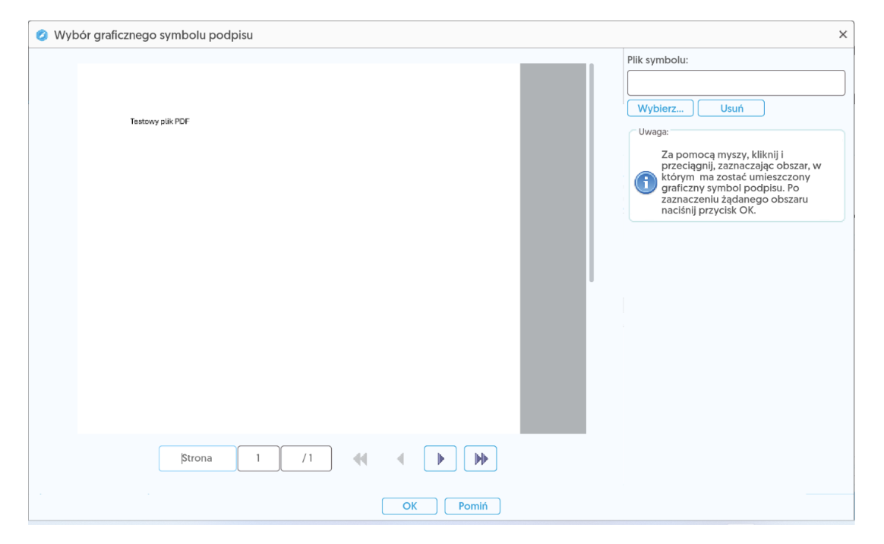This screenshot has height=544, width=884.
Task: Click the total pages box showing /1
Action: coord(306,459)
